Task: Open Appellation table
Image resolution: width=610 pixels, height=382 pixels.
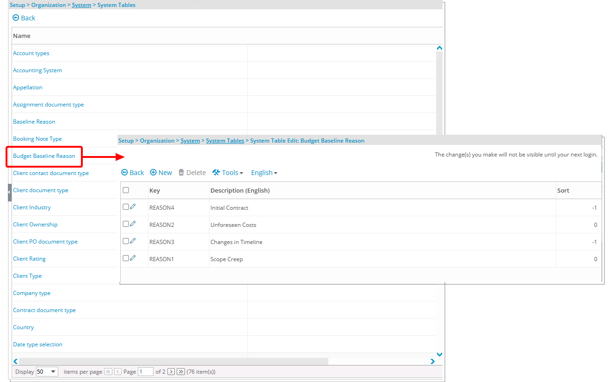Action: point(28,88)
